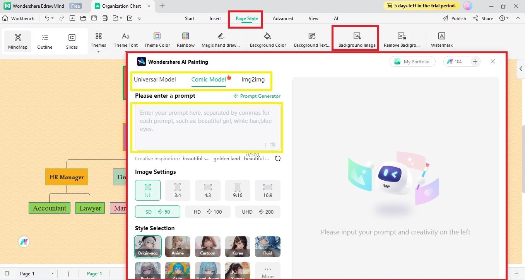Expand undo history dropdown arrow
The height and width of the screenshot is (280, 525).
coord(53,19)
